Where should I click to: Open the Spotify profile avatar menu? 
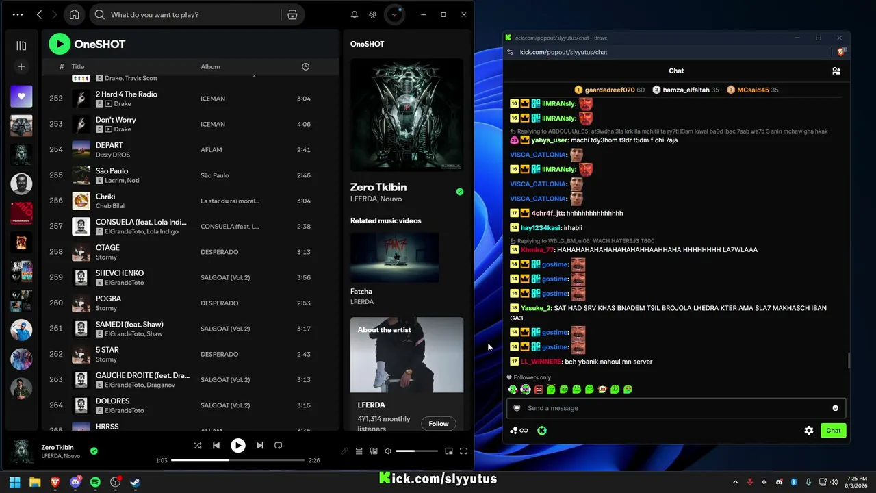pyautogui.click(x=394, y=14)
